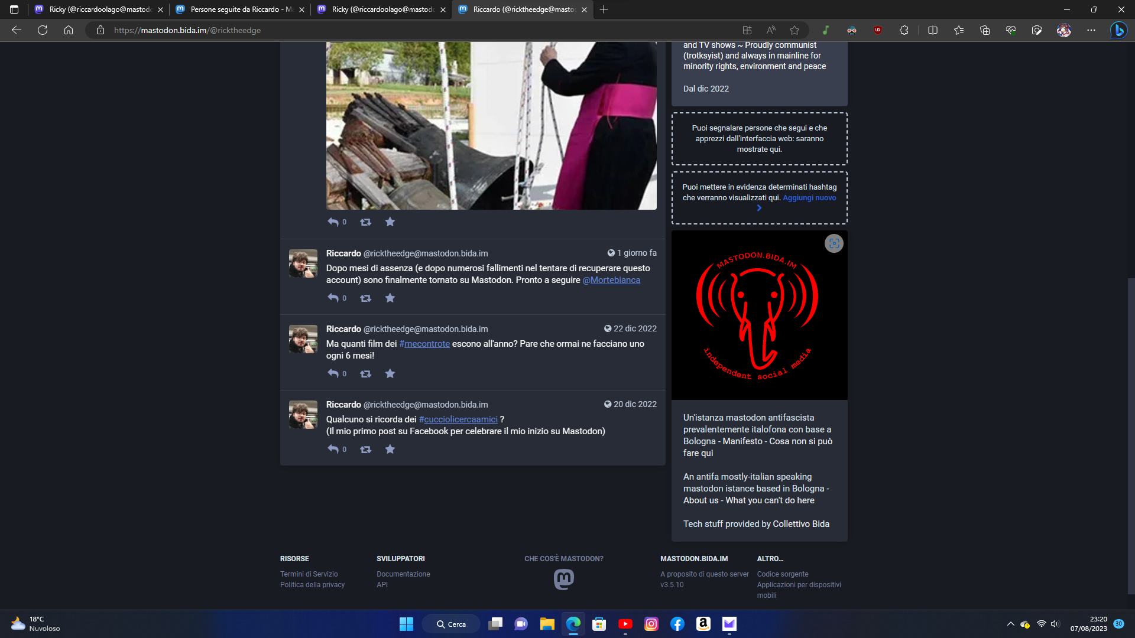Open the clock and date flyout

[x=1088, y=624]
